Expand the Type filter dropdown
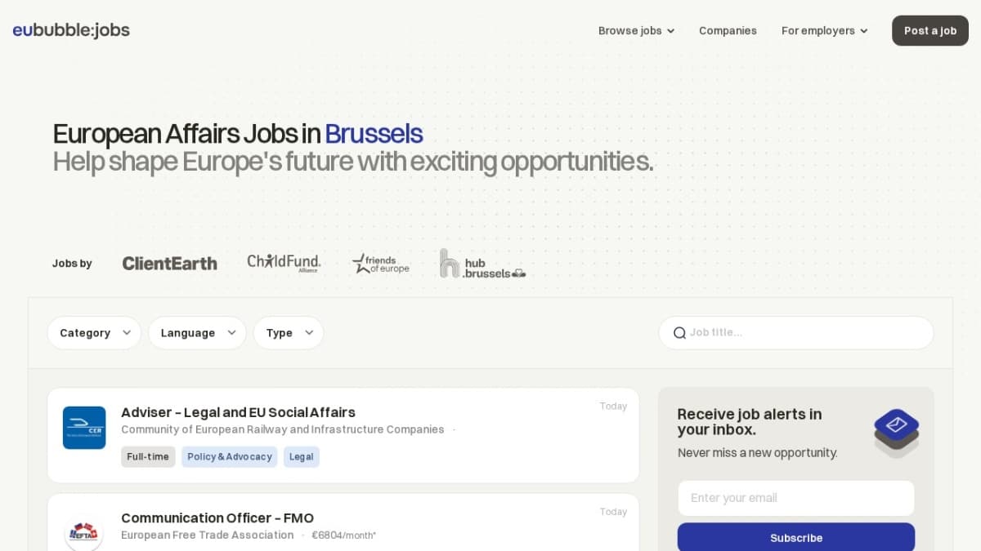Viewport: 981px width, 551px height. coord(289,332)
